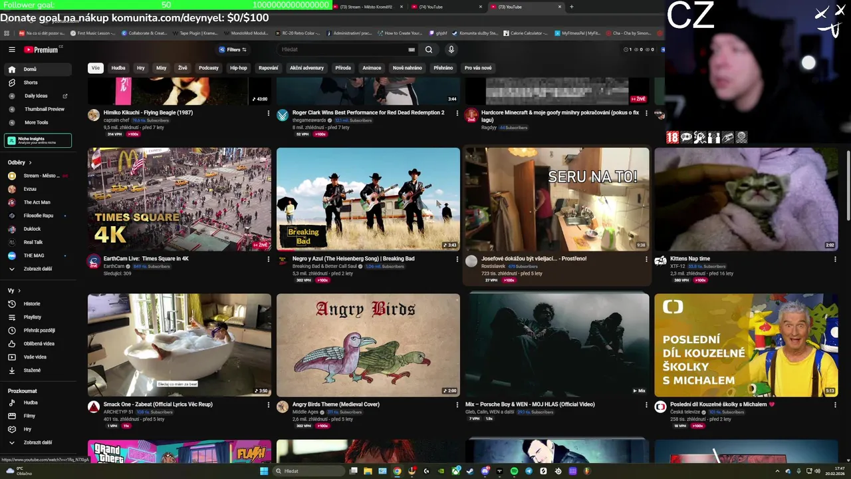This screenshot has width=851, height=479.
Task: Open options for Himiko Kikuchi video
Action: pyautogui.click(x=269, y=113)
